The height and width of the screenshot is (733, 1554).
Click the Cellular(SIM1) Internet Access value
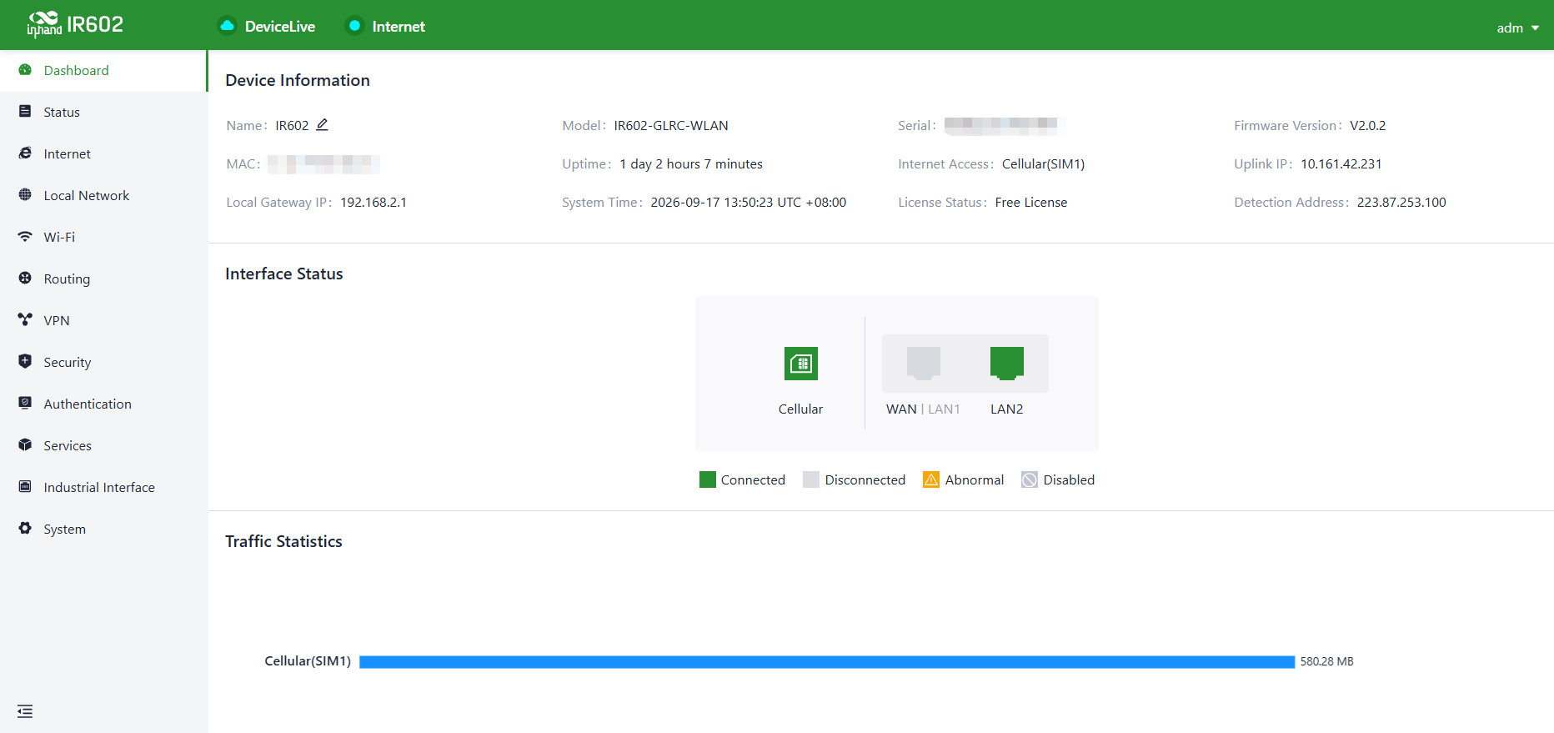[1043, 164]
